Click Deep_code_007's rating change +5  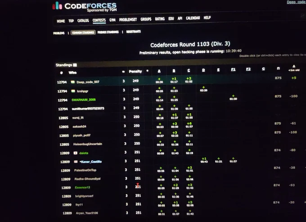294,78
